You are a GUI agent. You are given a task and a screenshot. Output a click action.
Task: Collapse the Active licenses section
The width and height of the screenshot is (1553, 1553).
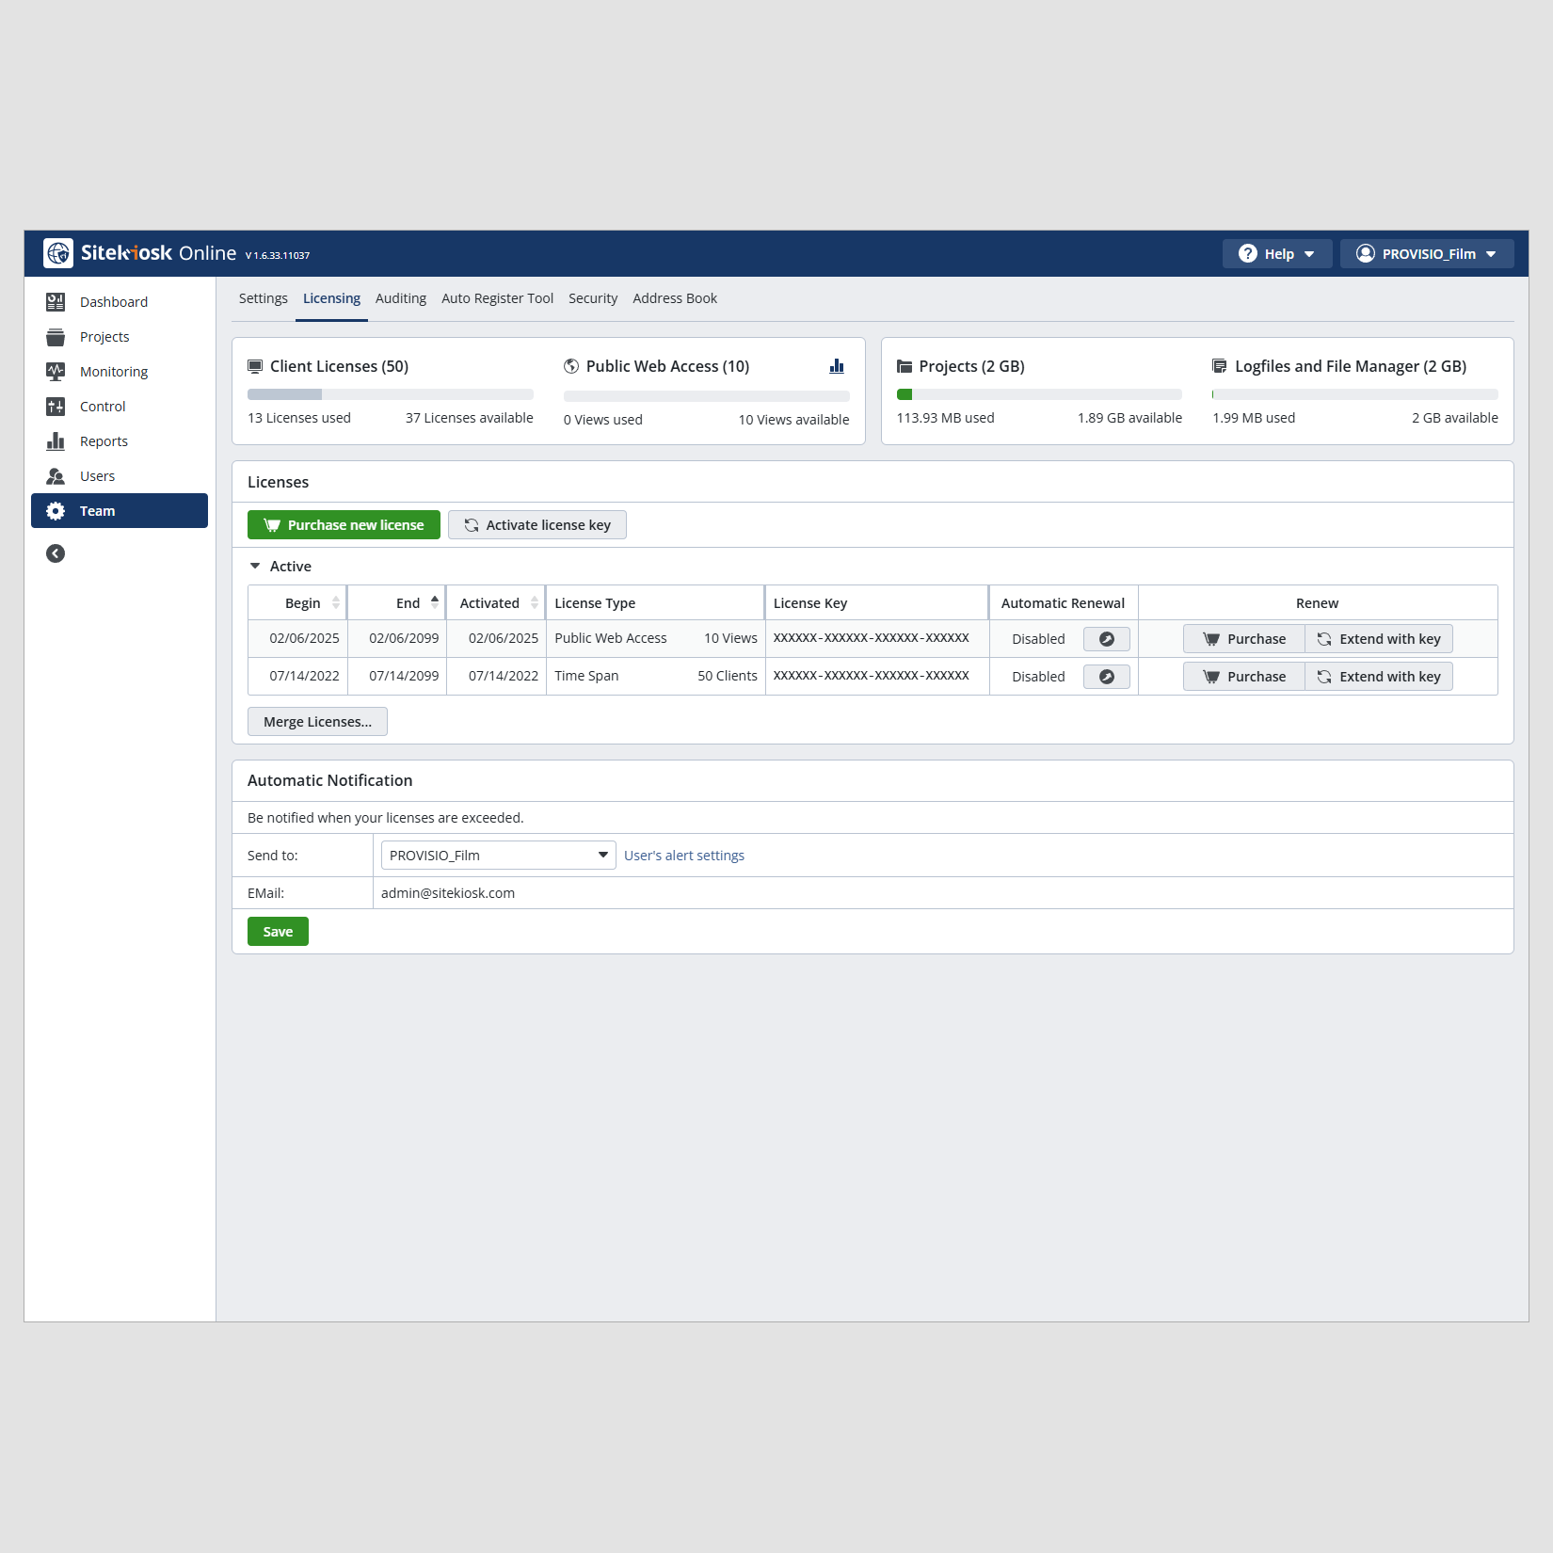coord(255,567)
